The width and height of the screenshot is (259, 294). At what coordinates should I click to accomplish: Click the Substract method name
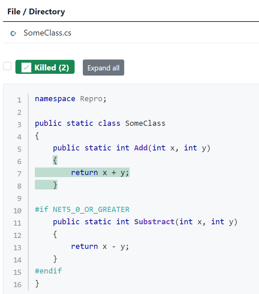click(x=154, y=222)
